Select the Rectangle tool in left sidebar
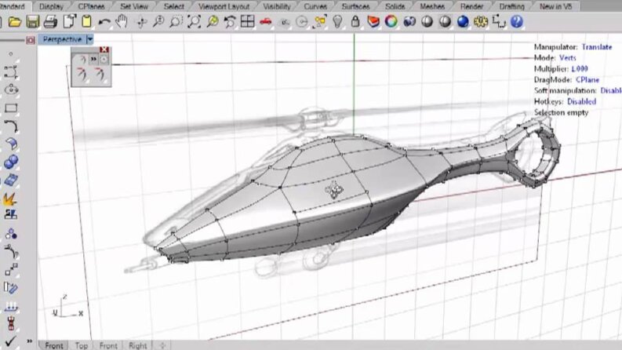The image size is (622, 350). 11,108
